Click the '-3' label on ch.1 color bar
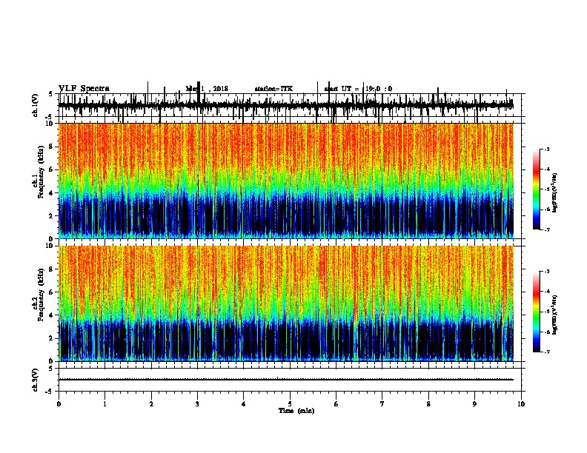 [547, 150]
